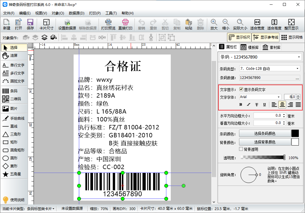Viewport: 305px width, 213px height.
Task: Toggle 显示标尺 ruler display
Action: point(239,37)
